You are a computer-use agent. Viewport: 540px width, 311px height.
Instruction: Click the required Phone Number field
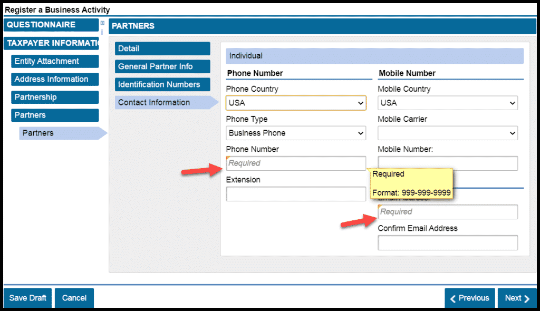click(x=296, y=163)
